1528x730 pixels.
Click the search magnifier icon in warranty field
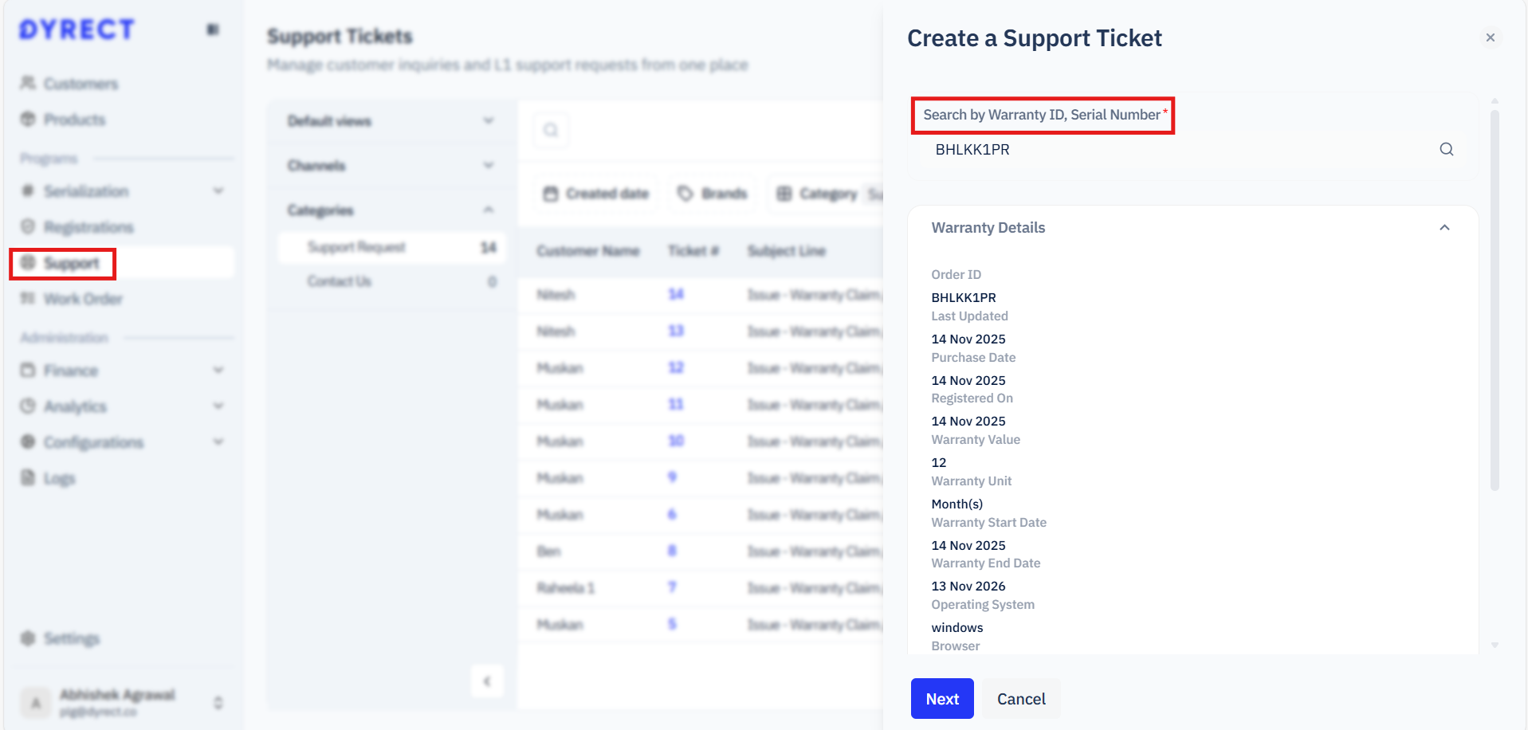tap(1446, 150)
